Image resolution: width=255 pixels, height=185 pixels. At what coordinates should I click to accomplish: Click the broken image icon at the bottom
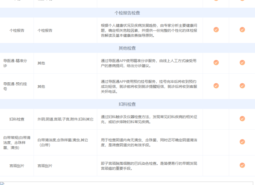pos(2,183)
